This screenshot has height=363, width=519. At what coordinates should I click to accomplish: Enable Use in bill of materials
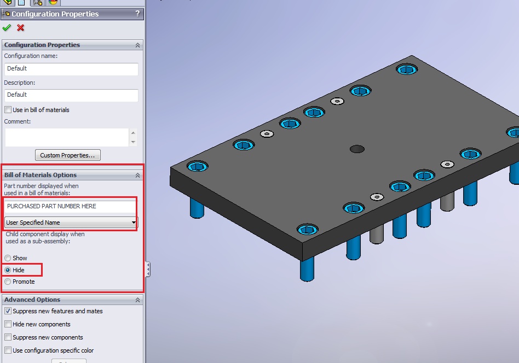point(8,110)
